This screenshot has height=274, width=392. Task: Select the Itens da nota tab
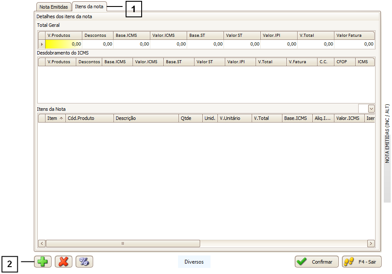pos(89,6)
